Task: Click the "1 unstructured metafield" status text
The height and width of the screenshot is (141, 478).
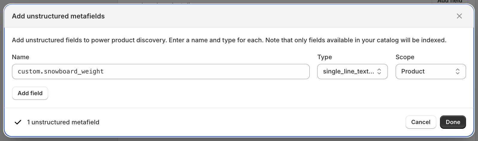Action: click(x=63, y=122)
